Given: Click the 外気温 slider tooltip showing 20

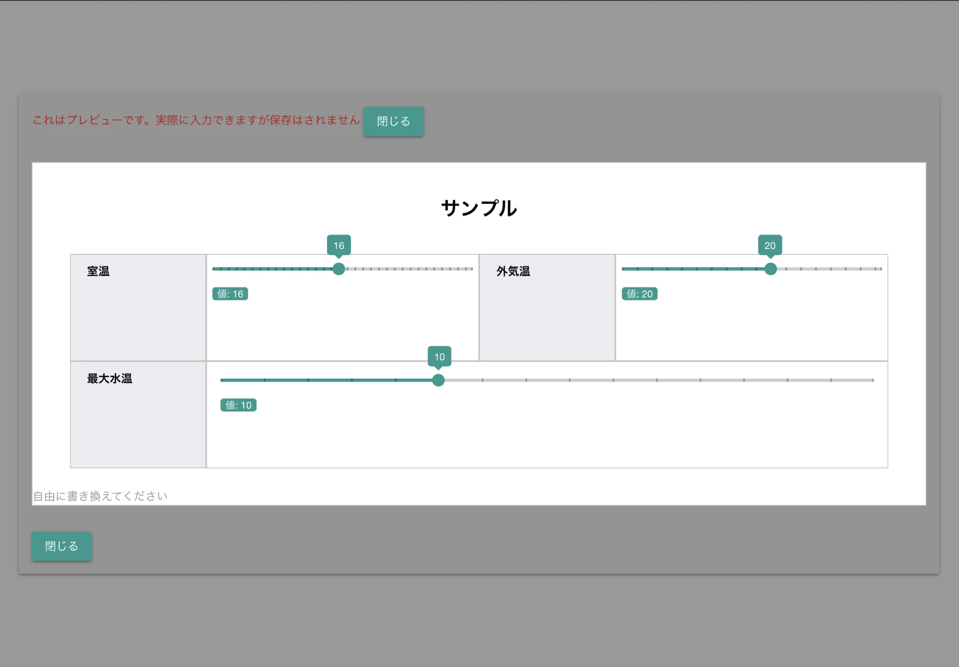Looking at the screenshot, I should 770,245.
